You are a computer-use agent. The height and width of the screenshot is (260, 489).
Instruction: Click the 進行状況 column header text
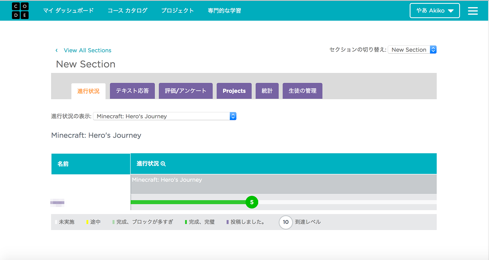click(x=148, y=164)
